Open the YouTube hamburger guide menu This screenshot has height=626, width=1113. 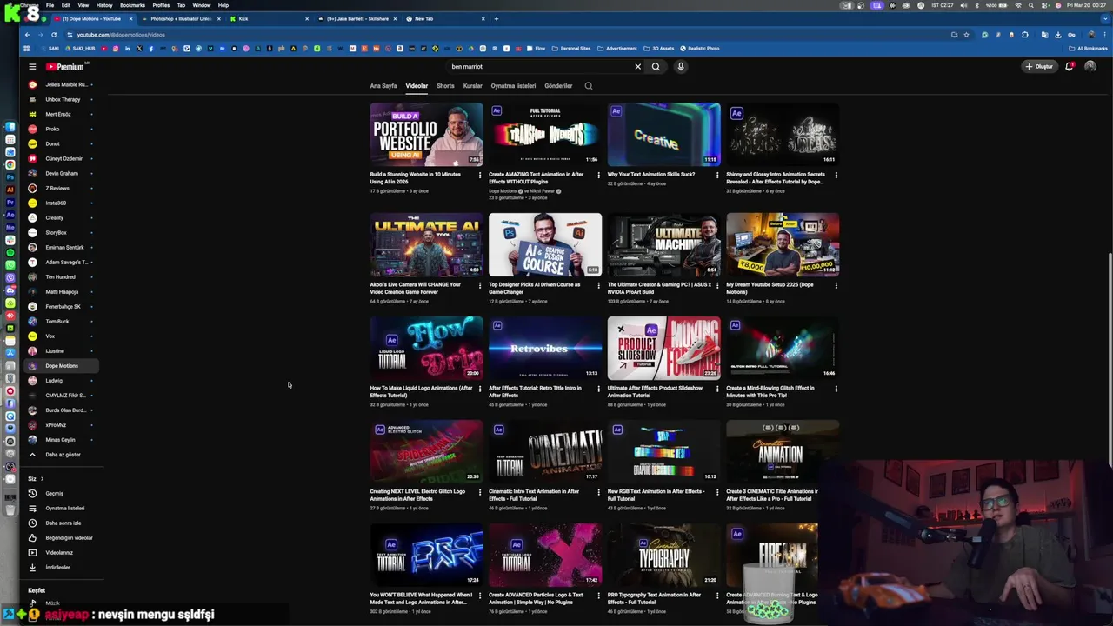tap(32, 67)
